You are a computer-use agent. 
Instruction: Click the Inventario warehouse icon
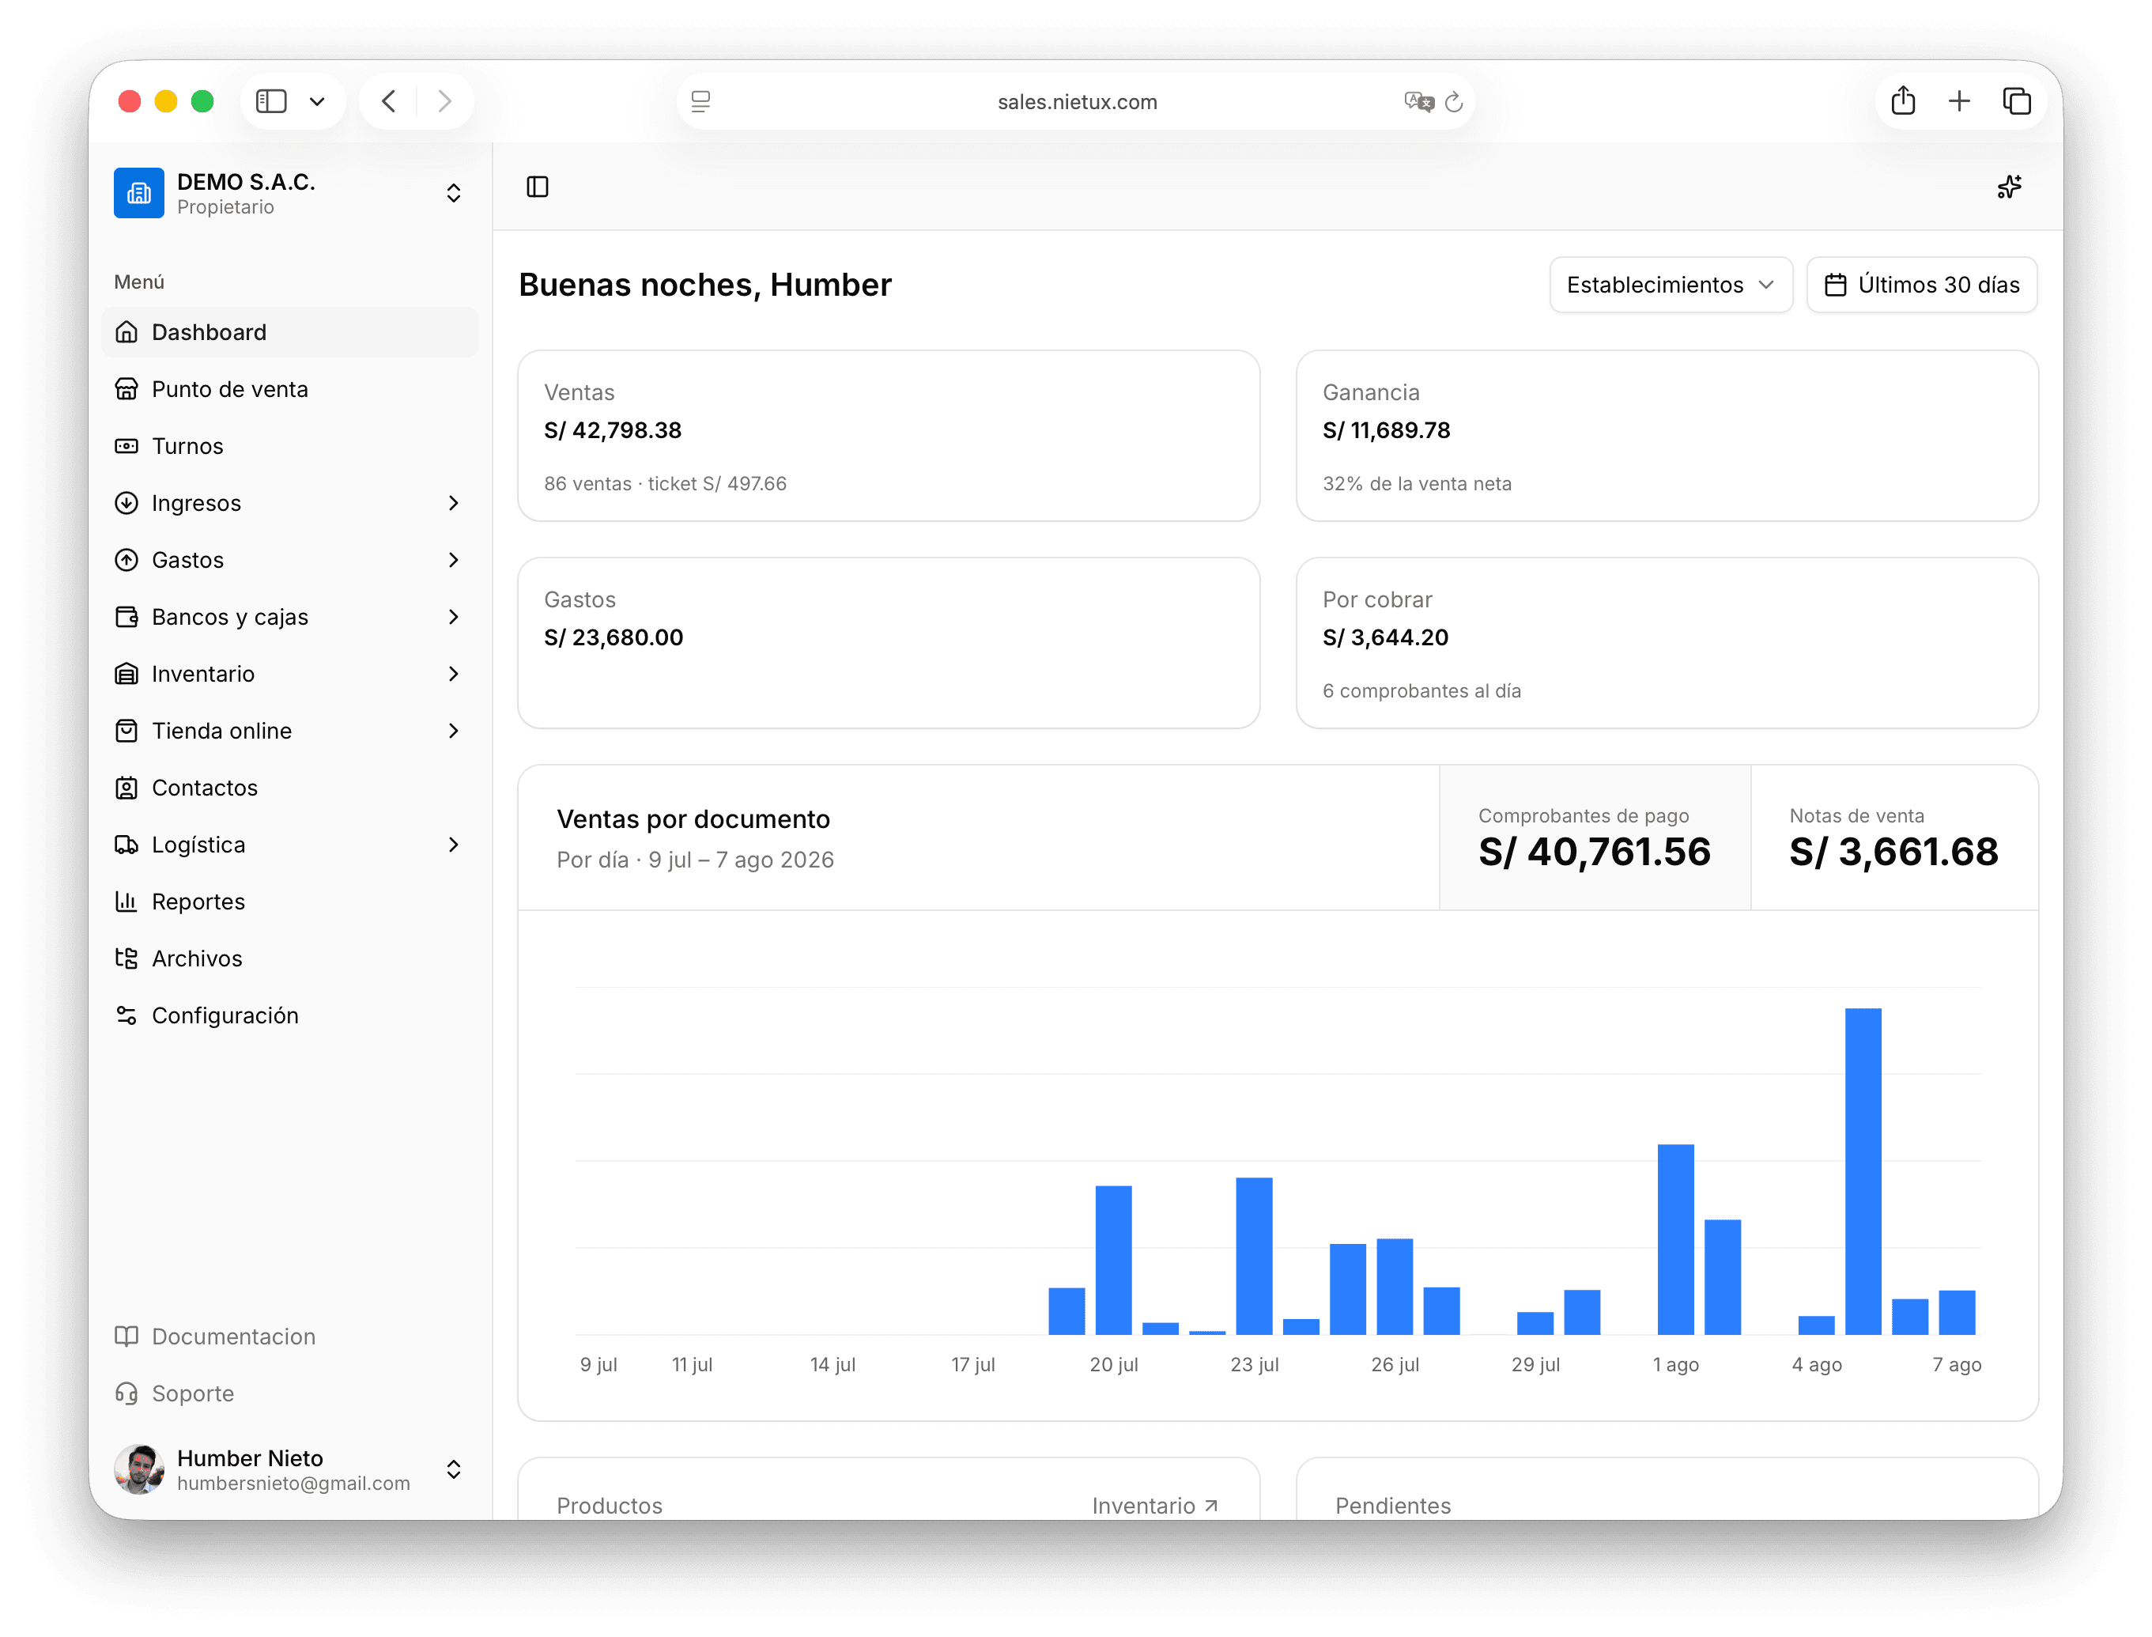click(126, 675)
